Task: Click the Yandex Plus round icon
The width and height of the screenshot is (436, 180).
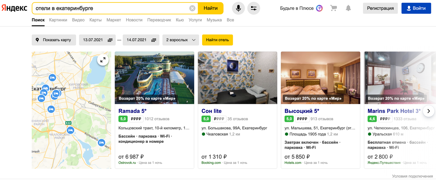Action: pos(319,8)
